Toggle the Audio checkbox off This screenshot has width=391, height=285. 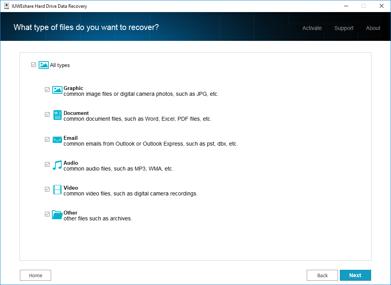tap(47, 164)
